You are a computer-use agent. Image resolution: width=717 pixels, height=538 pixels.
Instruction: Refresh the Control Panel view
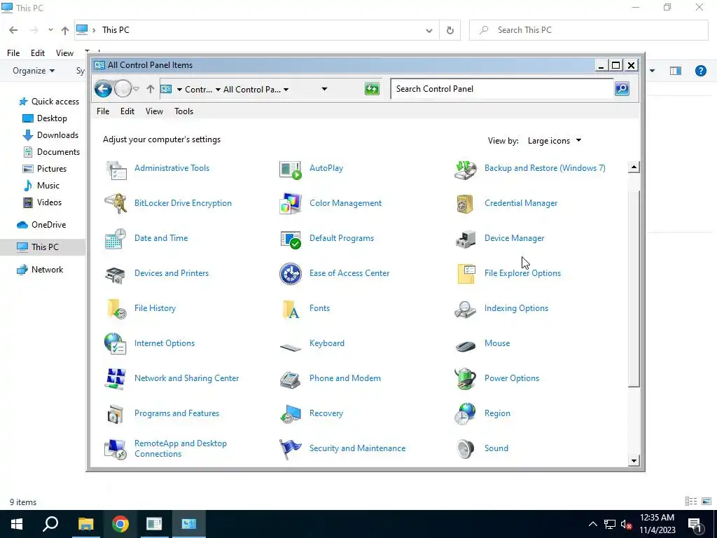[x=372, y=89]
